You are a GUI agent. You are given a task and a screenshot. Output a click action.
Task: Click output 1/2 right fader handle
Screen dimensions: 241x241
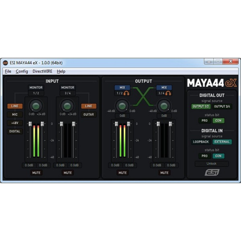(129, 124)
